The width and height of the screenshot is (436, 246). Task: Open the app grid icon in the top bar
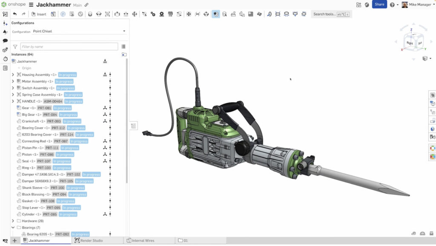359,4
